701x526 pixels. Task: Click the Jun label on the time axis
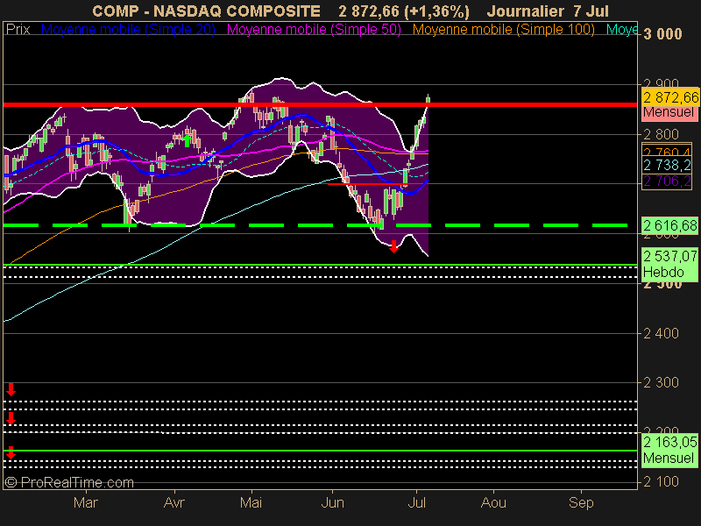[333, 502]
